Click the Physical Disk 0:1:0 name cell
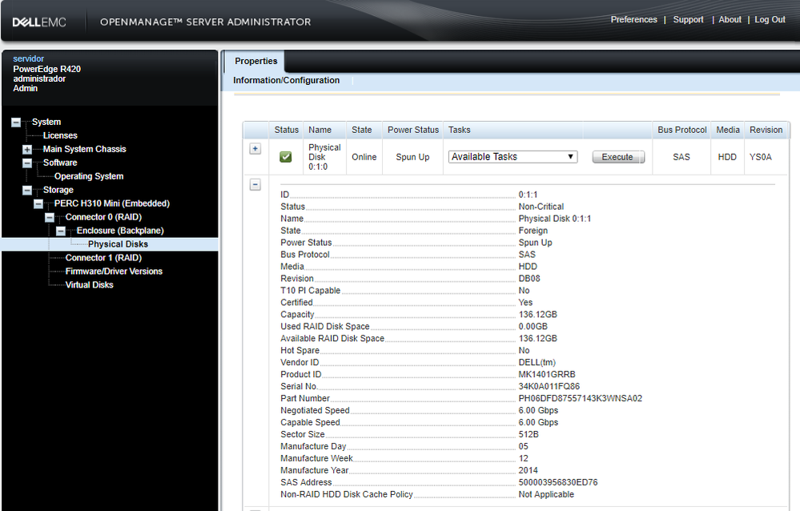This screenshot has width=800, height=511. click(324, 157)
